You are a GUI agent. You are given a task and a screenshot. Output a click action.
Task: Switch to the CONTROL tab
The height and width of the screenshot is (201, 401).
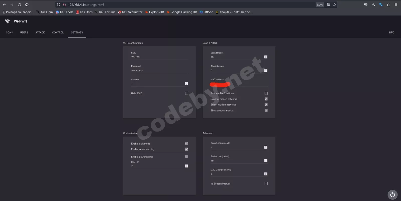[58, 32]
